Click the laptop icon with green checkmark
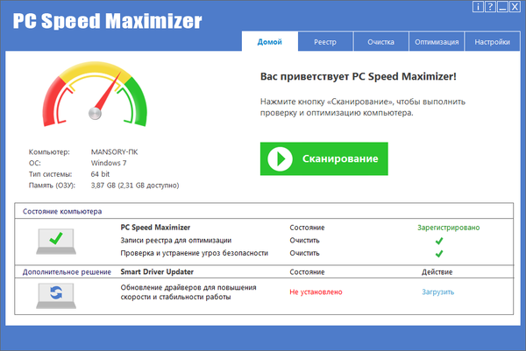The width and height of the screenshot is (526, 351). (x=56, y=242)
